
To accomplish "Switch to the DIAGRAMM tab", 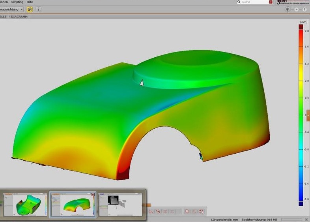I will pos(19,17).
